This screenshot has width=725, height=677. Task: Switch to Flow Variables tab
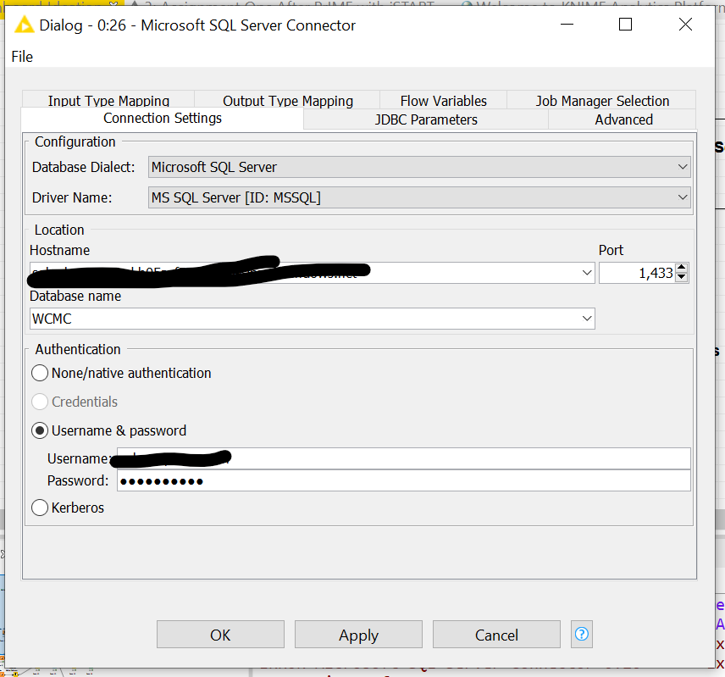(x=443, y=101)
